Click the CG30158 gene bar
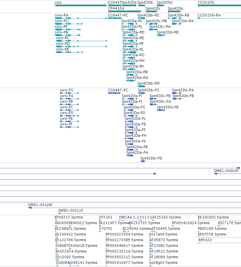 pos(219,5)
